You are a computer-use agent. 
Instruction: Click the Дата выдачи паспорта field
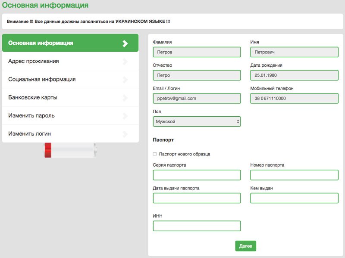coord(197,198)
